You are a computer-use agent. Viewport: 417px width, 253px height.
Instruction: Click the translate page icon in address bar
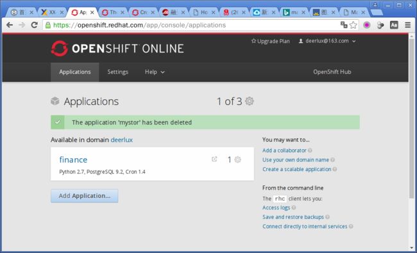point(344,25)
